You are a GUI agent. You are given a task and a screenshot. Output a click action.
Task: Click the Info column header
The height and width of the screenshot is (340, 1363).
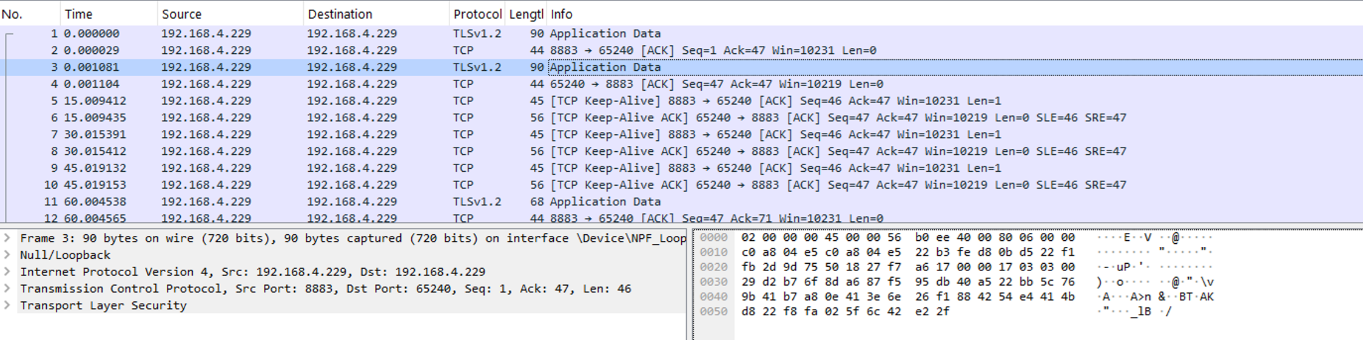(954, 14)
